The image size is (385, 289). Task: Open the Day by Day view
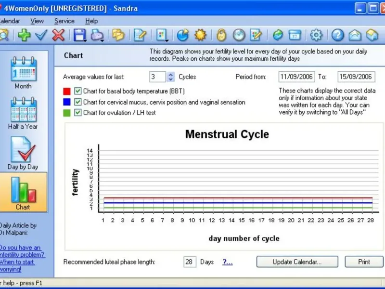tap(23, 153)
